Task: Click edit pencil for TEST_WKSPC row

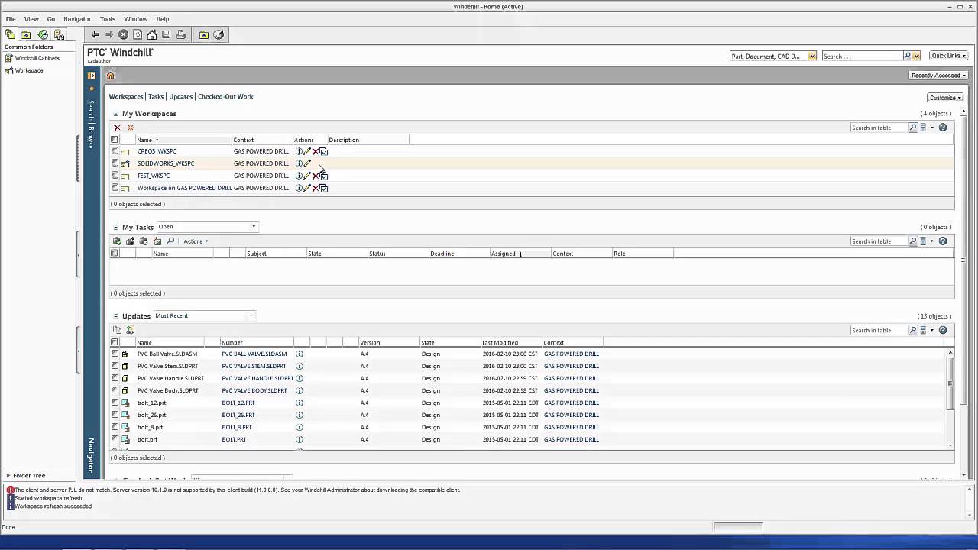Action: click(307, 176)
